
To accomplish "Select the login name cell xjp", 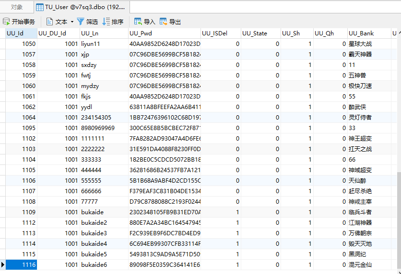I will tap(104, 55).
